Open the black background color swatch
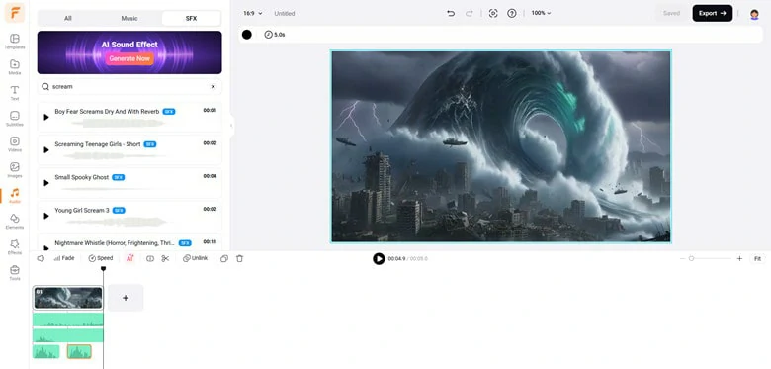771x369 pixels. pos(247,35)
